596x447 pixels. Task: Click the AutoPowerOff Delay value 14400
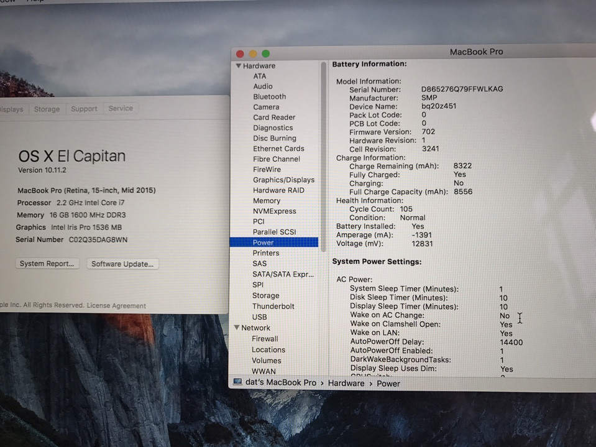[511, 342]
